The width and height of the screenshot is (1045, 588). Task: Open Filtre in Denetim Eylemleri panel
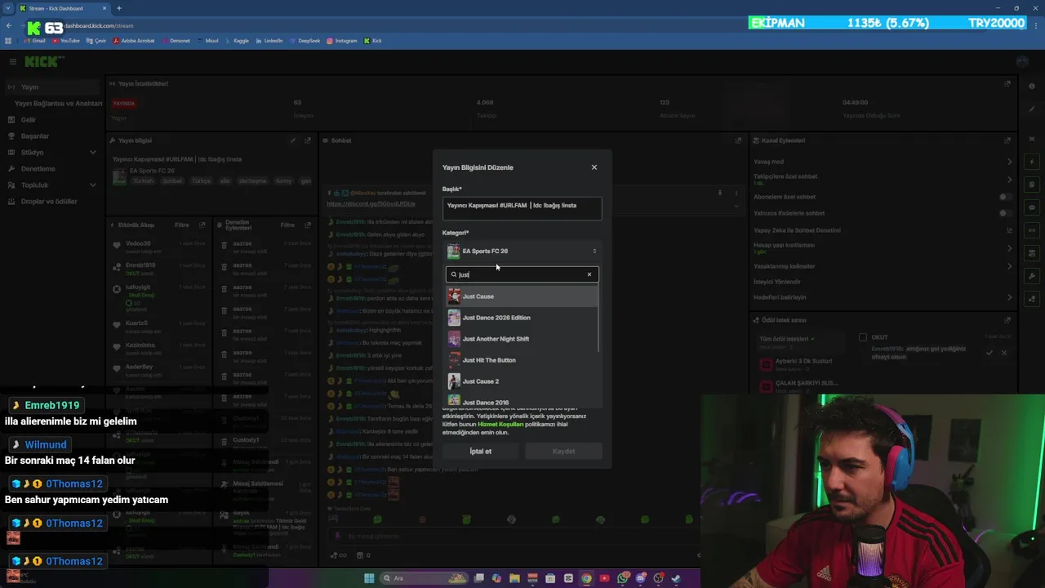pos(287,225)
